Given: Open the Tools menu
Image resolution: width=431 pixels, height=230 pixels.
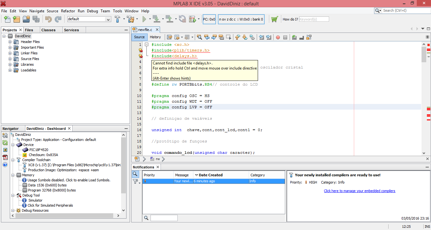Looking at the screenshot, I should pyautogui.click(x=117, y=11).
